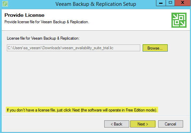Click into the license file path field

pyautogui.click(x=73, y=48)
